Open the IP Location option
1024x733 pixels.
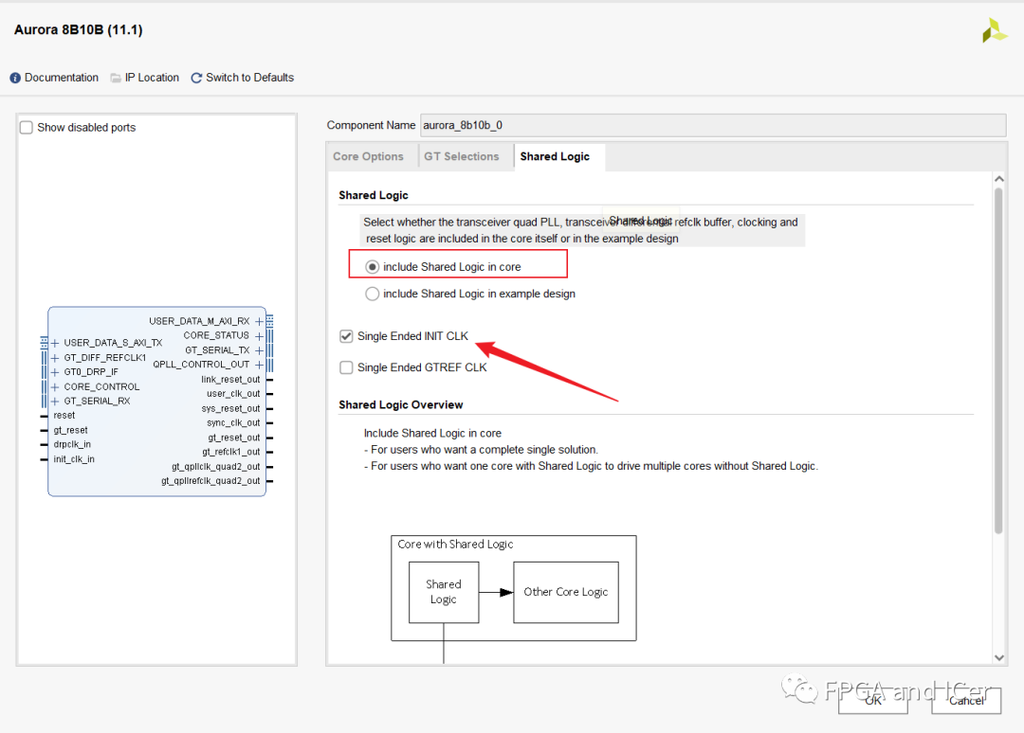coord(152,78)
